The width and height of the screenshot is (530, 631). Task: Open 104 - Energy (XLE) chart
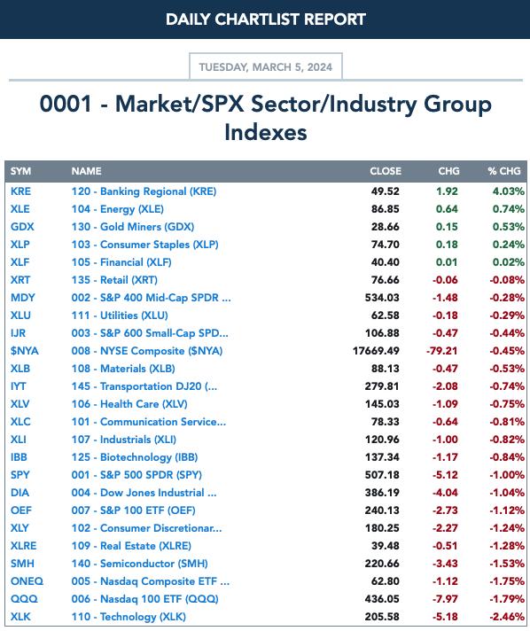[x=118, y=209]
